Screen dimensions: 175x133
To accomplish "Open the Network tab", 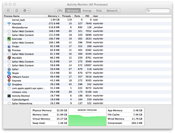I will (112, 10).
